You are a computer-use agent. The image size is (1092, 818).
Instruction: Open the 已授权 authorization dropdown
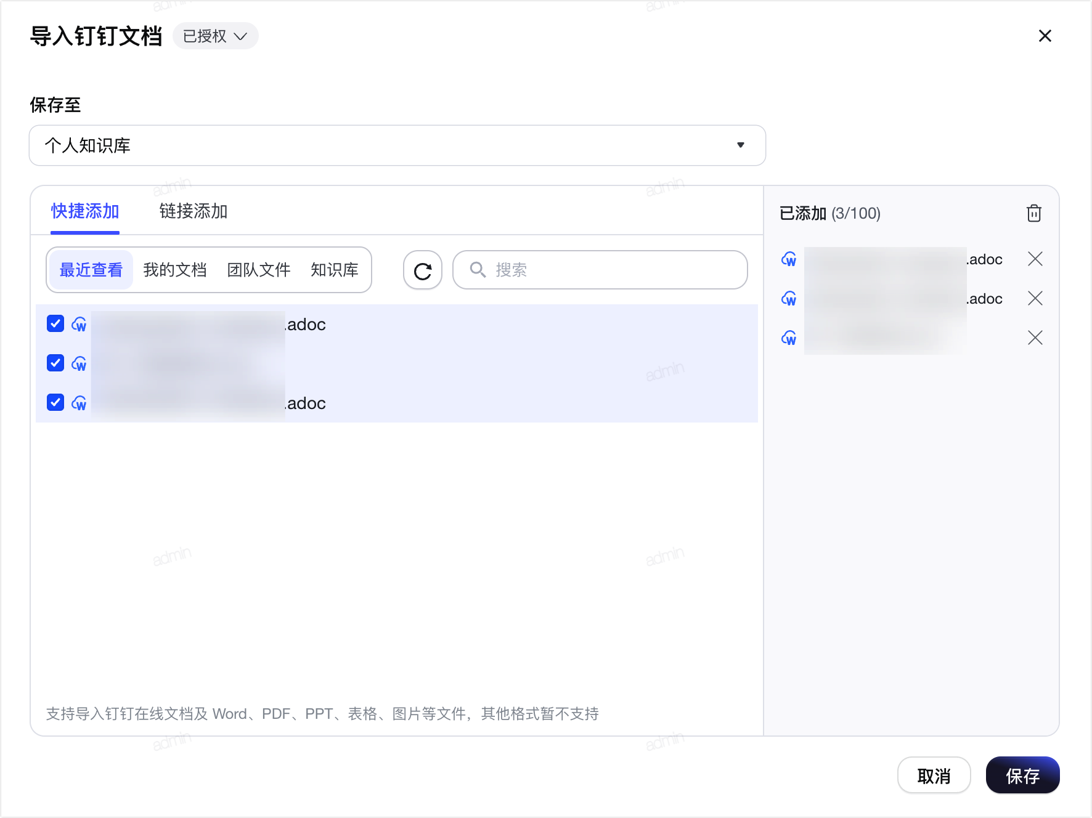[x=216, y=36]
